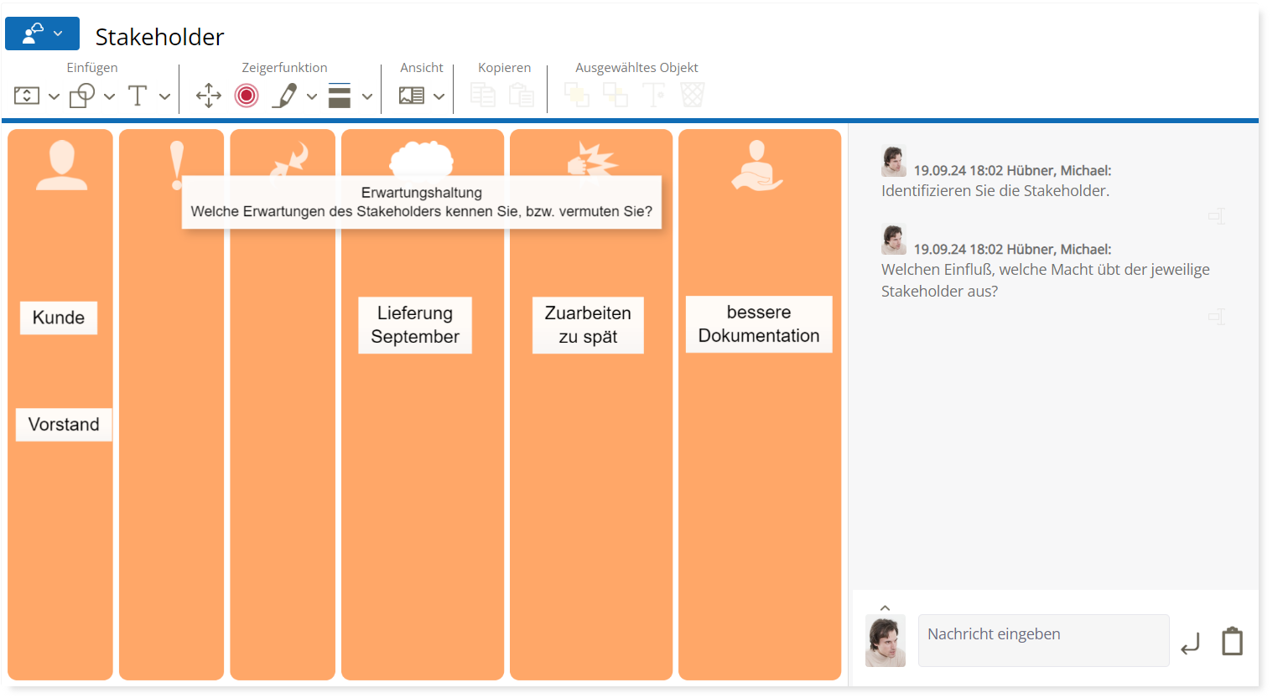The height and width of the screenshot is (698, 1283).
Task: Click the insert image/background icon
Action: click(27, 96)
